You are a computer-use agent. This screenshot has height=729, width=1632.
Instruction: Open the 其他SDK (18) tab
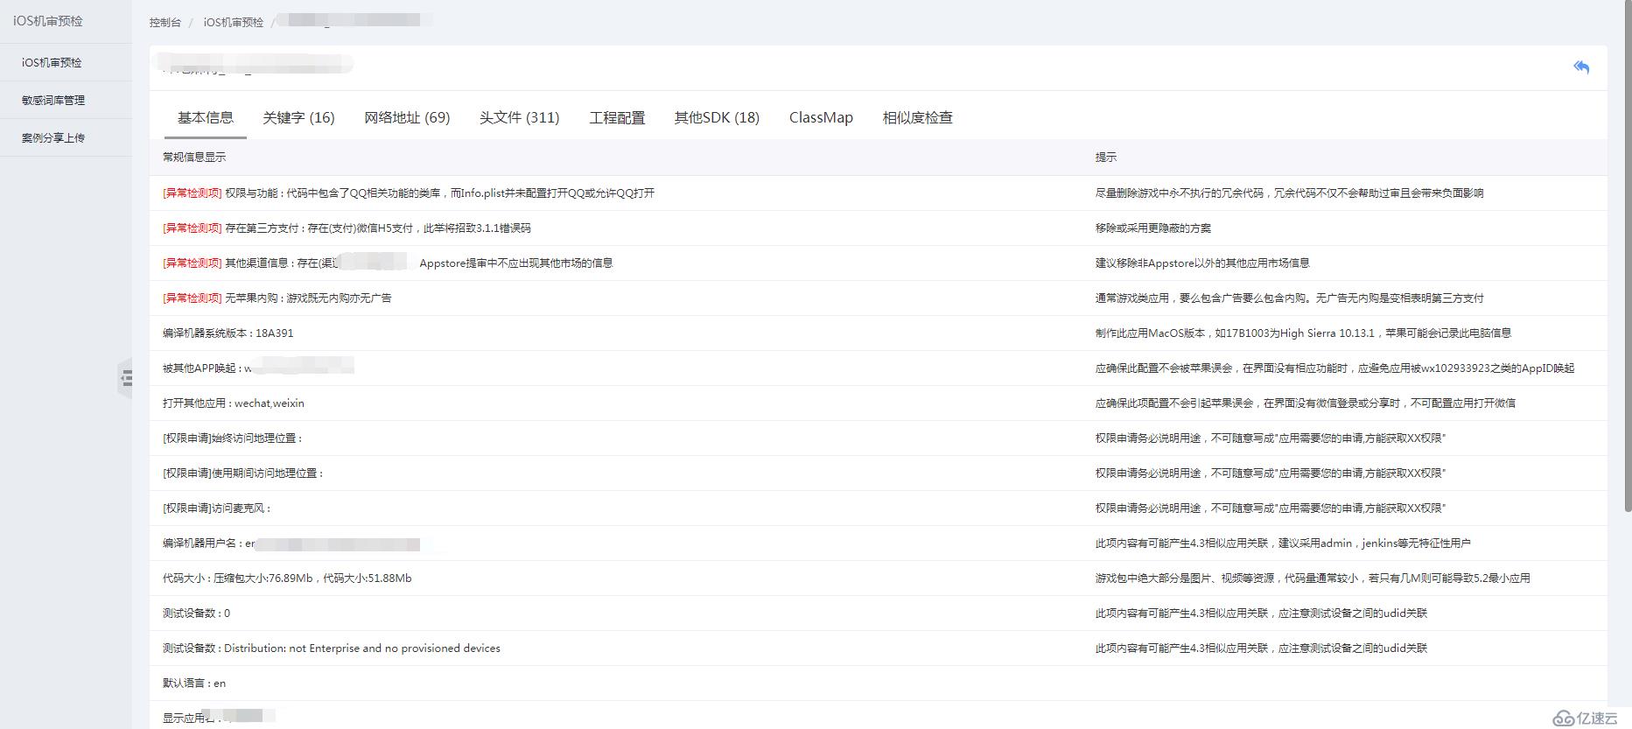coord(717,117)
